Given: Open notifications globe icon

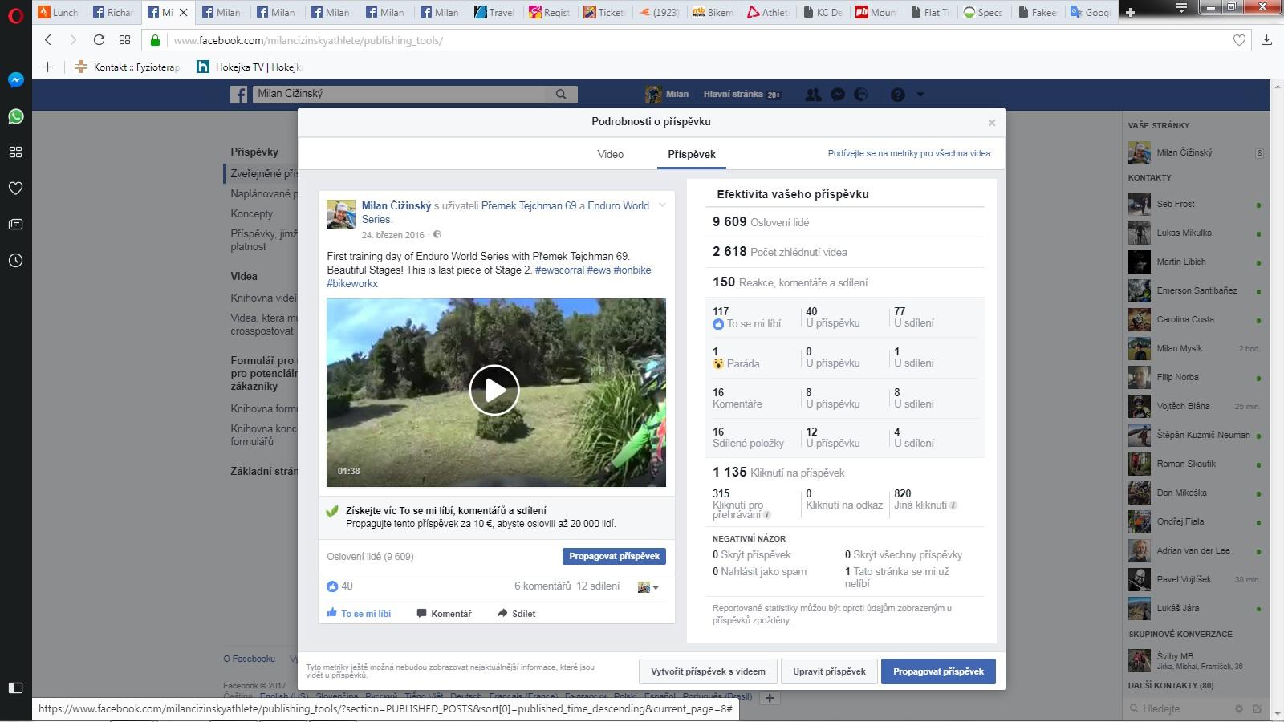Looking at the screenshot, I should pyautogui.click(x=861, y=94).
